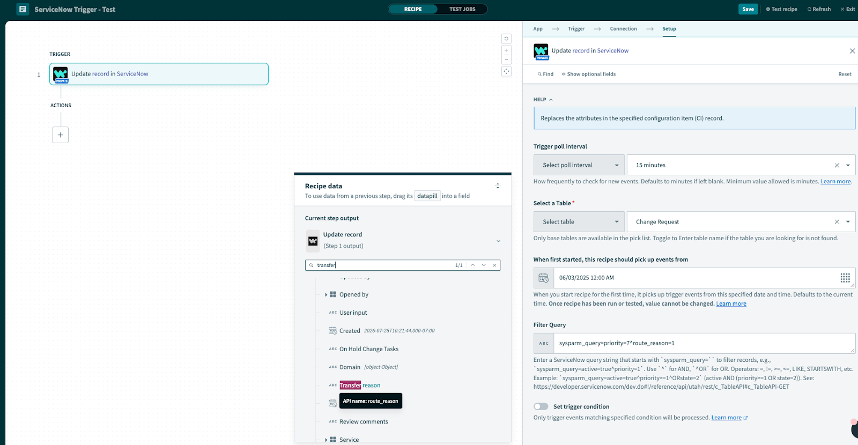This screenshot has width=858, height=445.
Task: Click the ServiceNow icon in trigger step
Action: (61, 75)
